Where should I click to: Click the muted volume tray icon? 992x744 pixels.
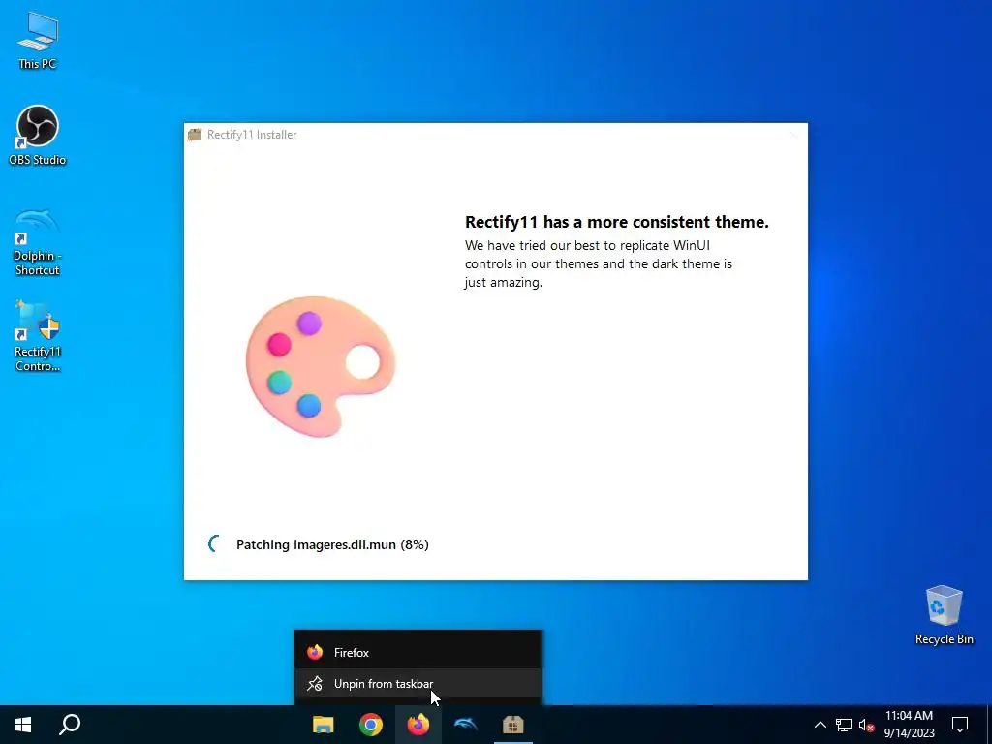[x=866, y=725]
